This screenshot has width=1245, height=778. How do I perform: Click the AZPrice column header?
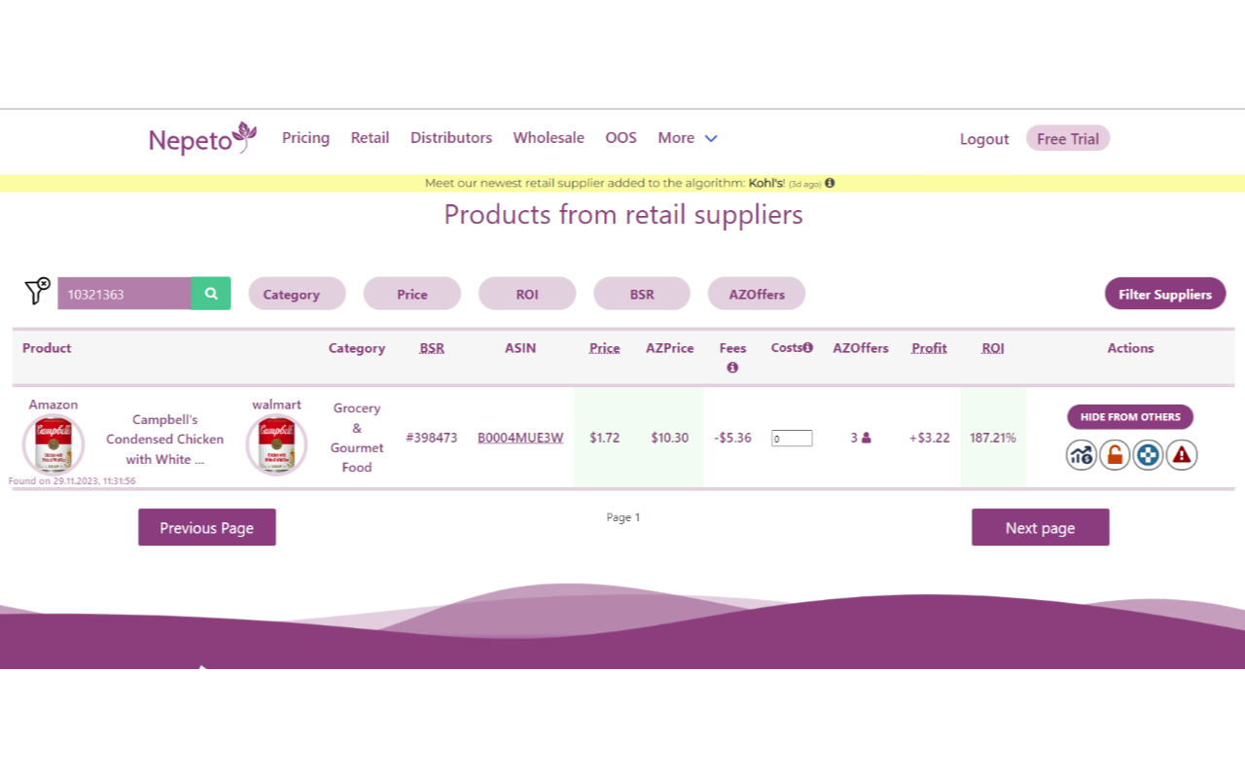point(670,348)
